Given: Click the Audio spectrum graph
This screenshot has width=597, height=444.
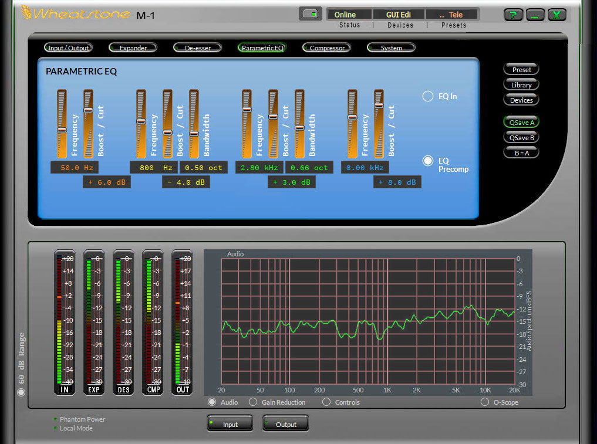Looking at the screenshot, I should pos(368,321).
